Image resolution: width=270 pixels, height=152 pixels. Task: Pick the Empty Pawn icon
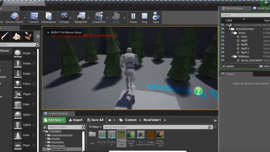[18, 73]
